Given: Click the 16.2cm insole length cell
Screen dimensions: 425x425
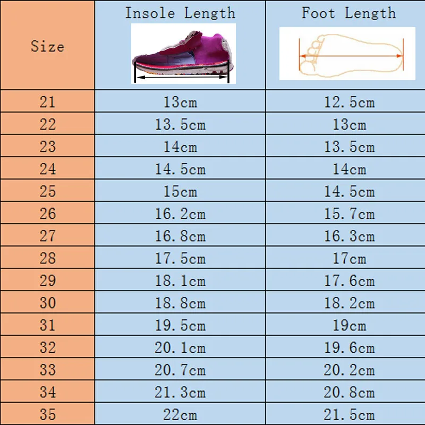Looking at the screenshot, I should 180,214.
